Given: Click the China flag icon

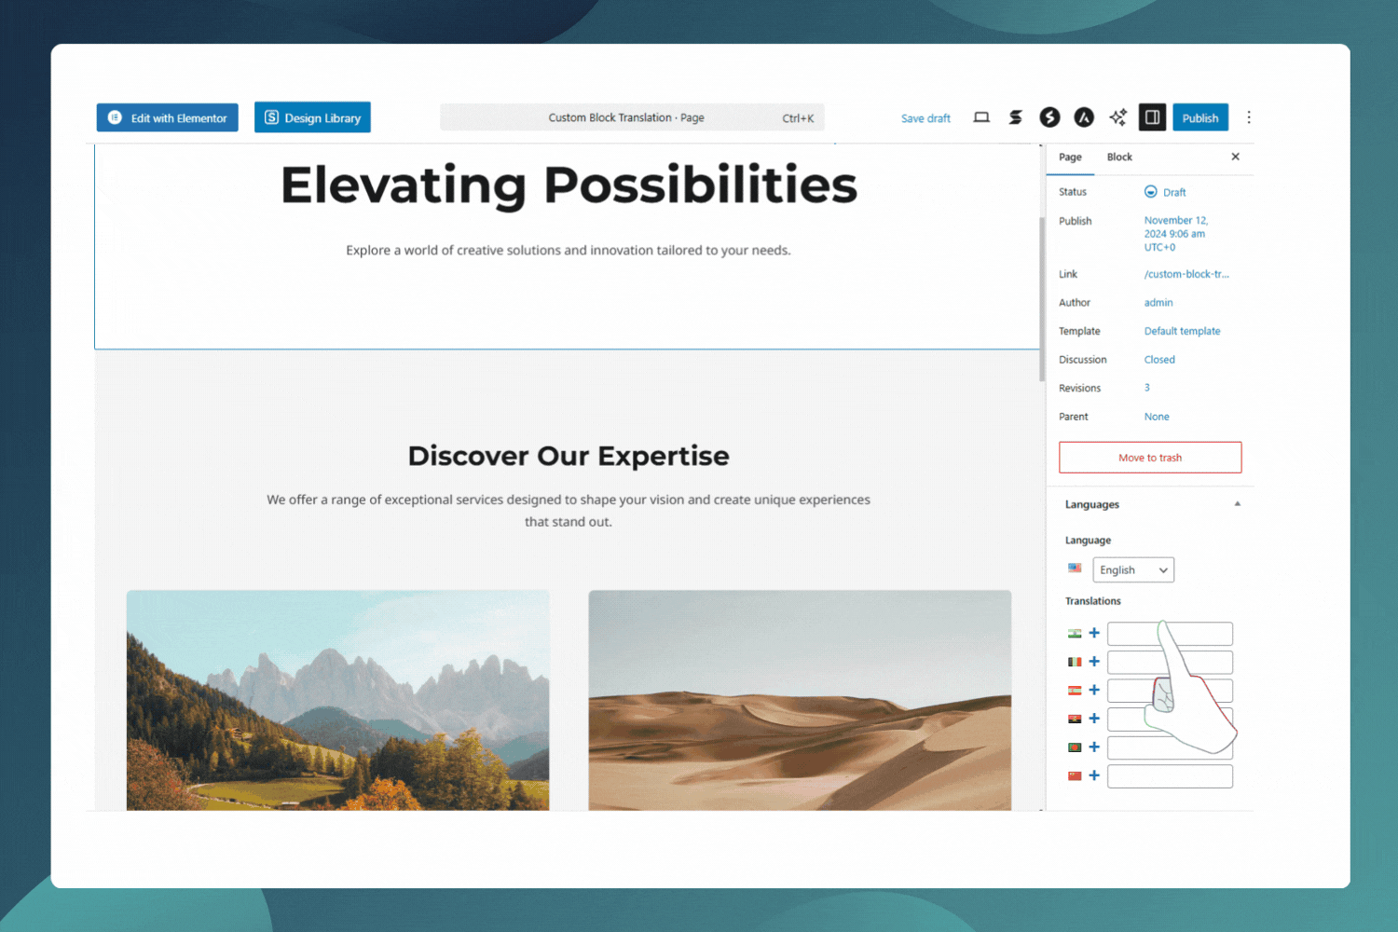Looking at the screenshot, I should pos(1075,775).
